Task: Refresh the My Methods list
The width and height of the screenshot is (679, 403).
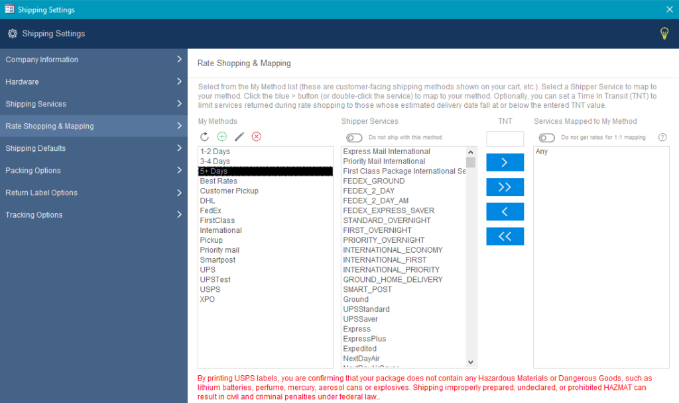Action: tap(206, 138)
